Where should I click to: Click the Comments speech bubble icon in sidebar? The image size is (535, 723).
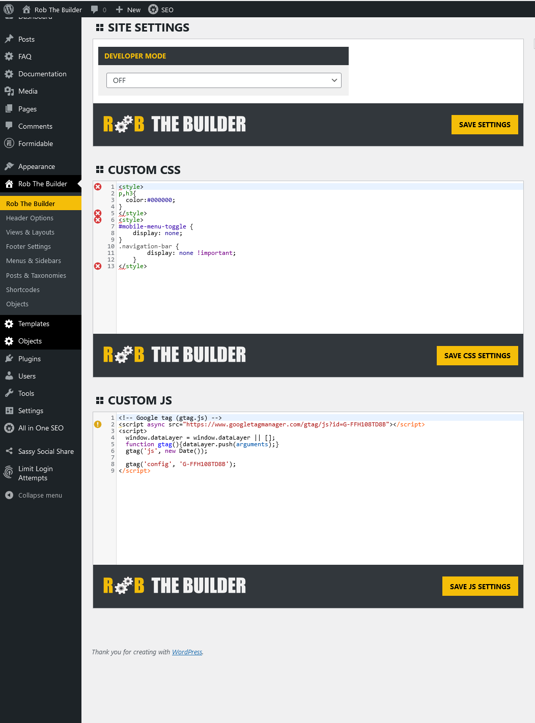[9, 126]
